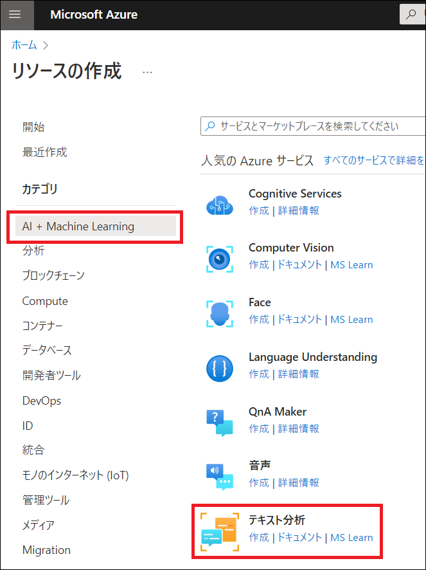Click the Microsoft Azure title in header
Screen dimensions: 426x570
(x=94, y=15)
